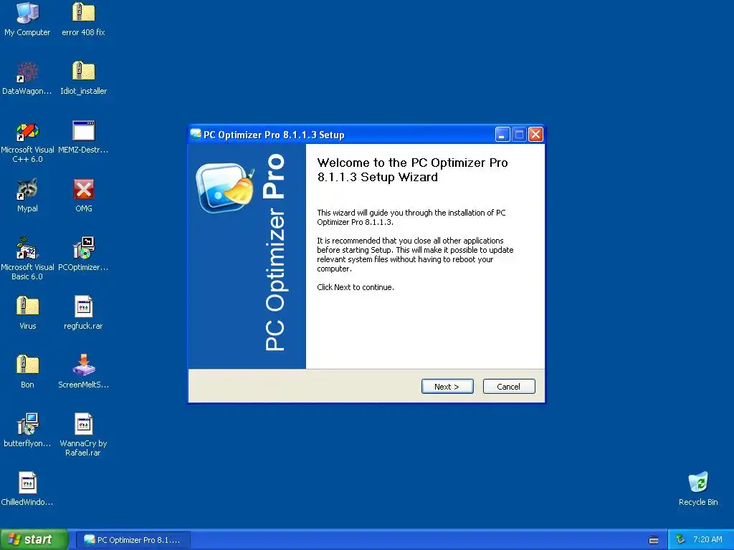This screenshot has height=550, width=734.
Task: Close the PC Optimizer Pro Setup window
Action: coord(535,135)
